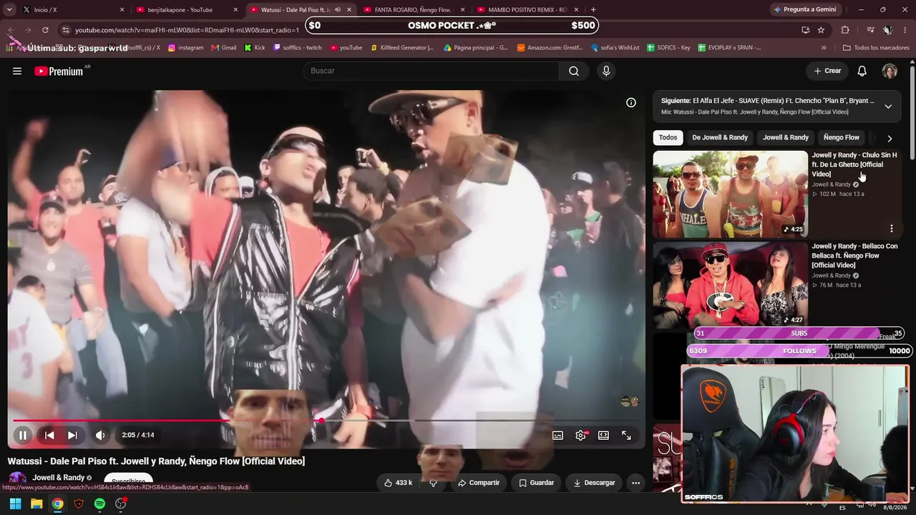Viewport: 916px width, 515px height.
Task: Open Windows Start menu
Action: pyautogui.click(x=15, y=504)
